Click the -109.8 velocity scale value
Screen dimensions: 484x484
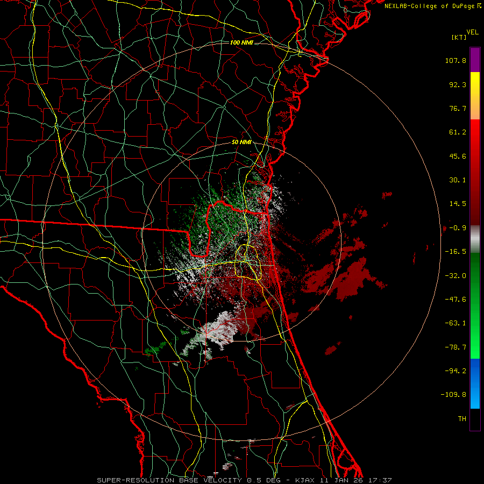[453, 395]
